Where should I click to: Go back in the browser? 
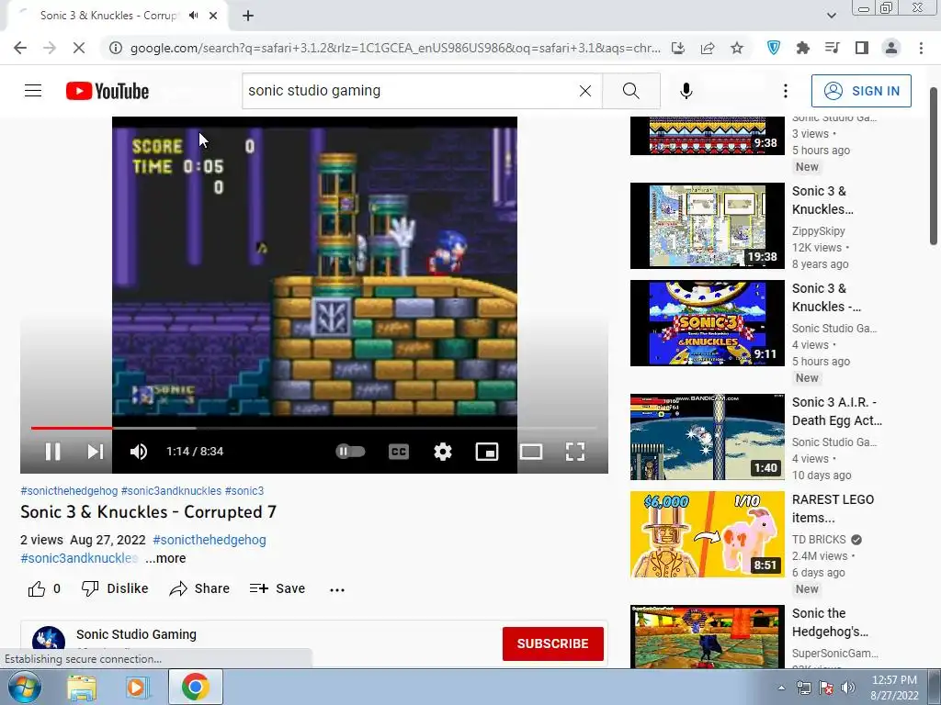20,48
